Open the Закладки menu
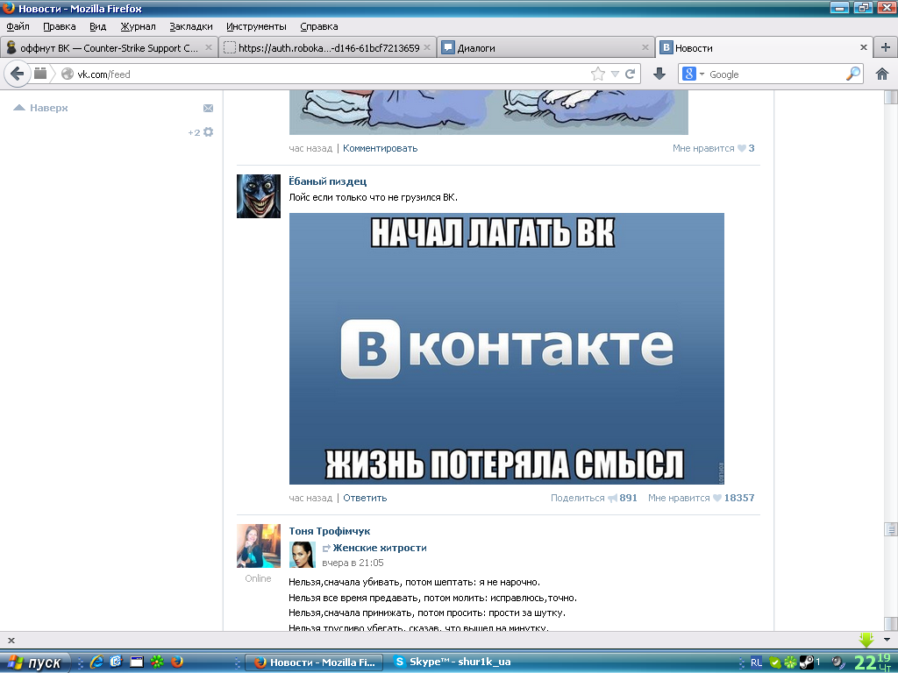Image resolution: width=898 pixels, height=673 pixels. click(190, 26)
